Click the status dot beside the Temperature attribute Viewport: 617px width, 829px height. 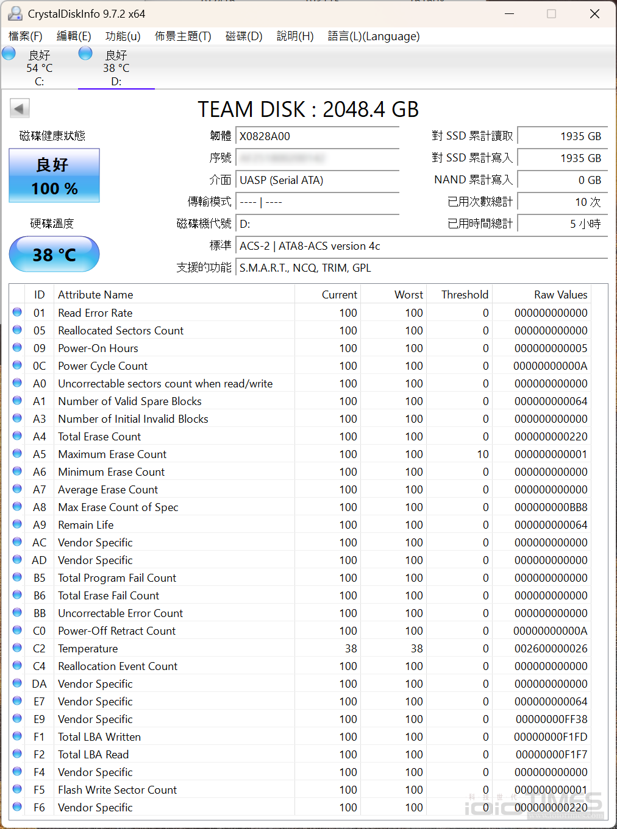[16, 648]
